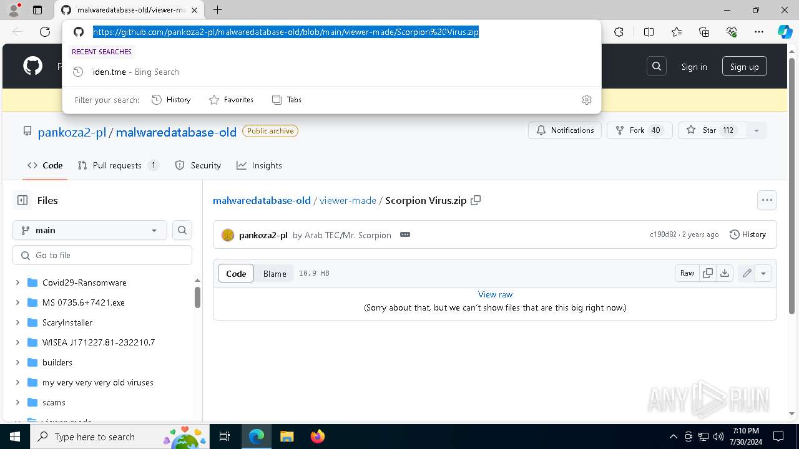Click the GitHub logo home icon
Image resolution: width=799 pixels, height=449 pixels.
[x=32, y=66]
